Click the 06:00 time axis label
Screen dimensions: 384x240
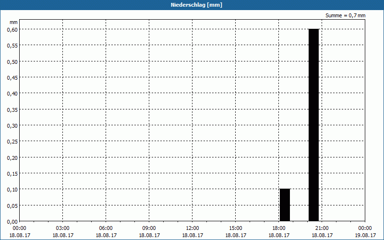[x=106, y=228]
